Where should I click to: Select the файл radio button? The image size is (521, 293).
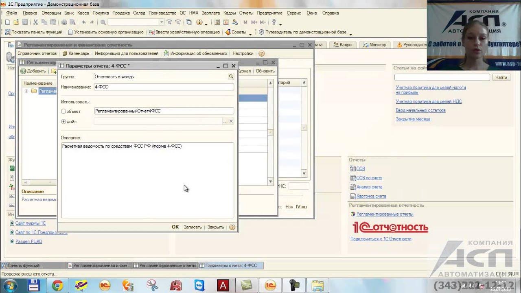pos(63,121)
